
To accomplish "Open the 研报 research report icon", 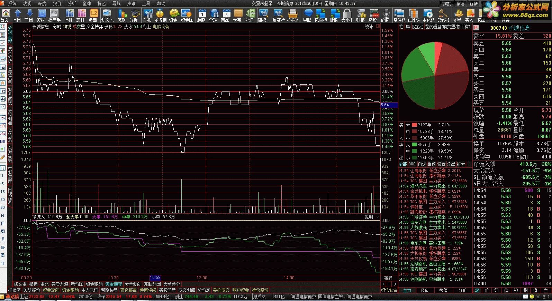I will point(263,16).
